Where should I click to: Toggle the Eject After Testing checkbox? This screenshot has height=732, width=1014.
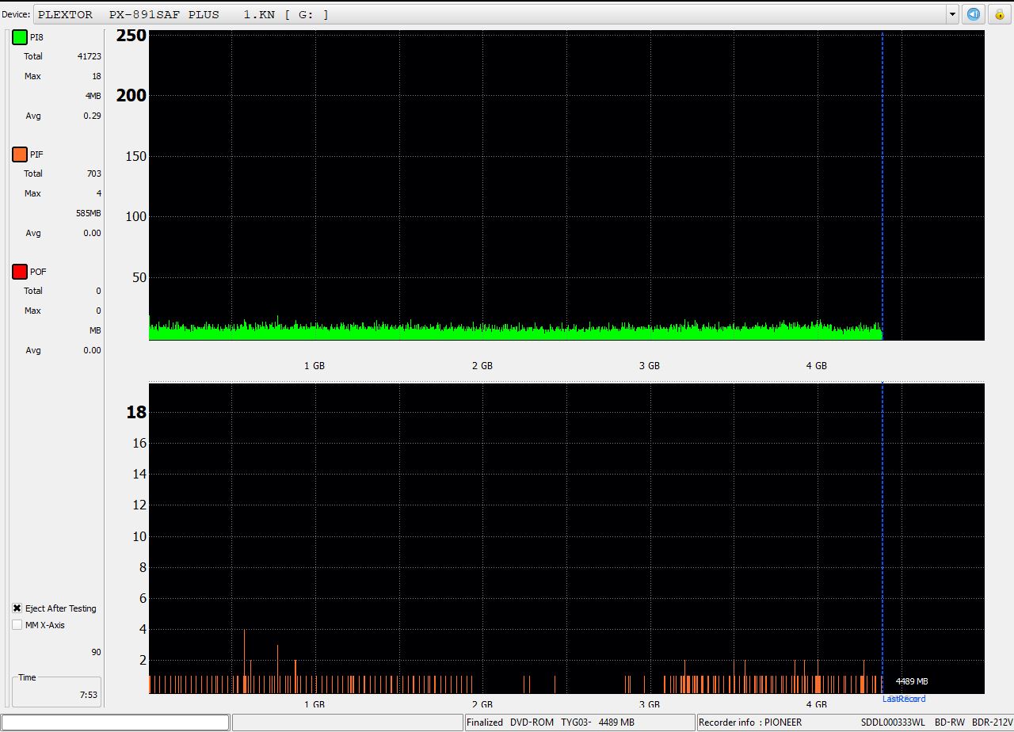pyautogui.click(x=17, y=608)
